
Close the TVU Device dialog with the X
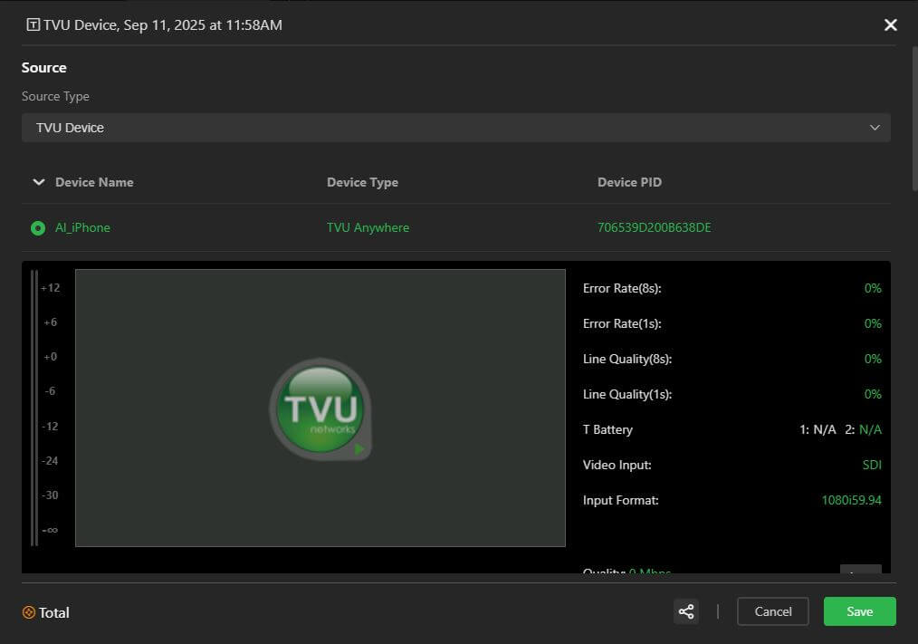point(890,25)
